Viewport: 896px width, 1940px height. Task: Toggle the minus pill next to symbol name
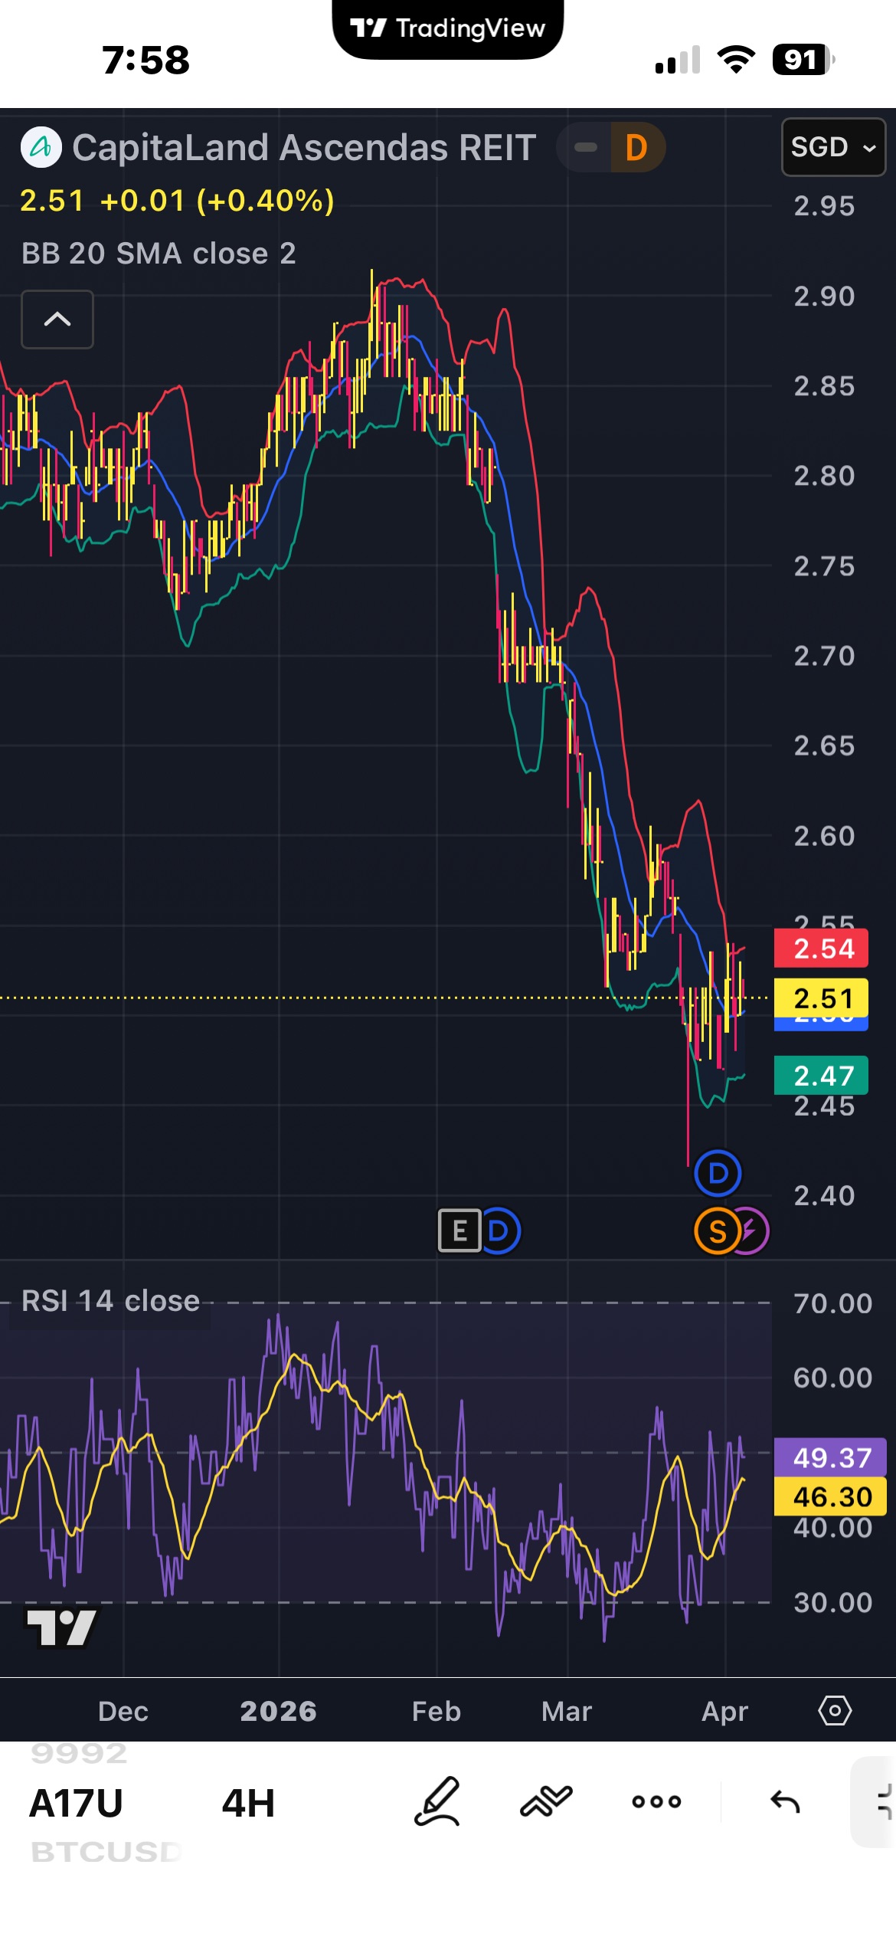(x=586, y=147)
